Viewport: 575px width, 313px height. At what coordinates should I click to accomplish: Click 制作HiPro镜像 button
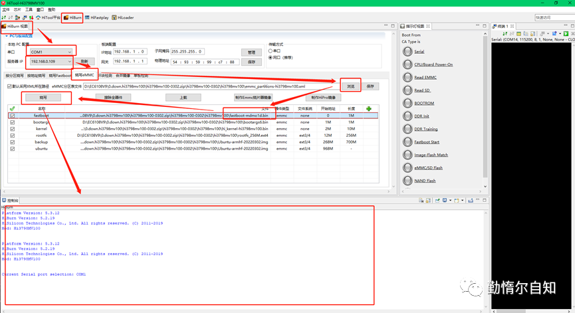click(x=324, y=98)
